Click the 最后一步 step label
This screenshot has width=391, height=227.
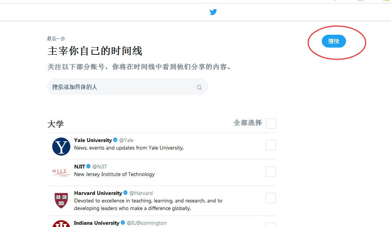click(x=56, y=39)
